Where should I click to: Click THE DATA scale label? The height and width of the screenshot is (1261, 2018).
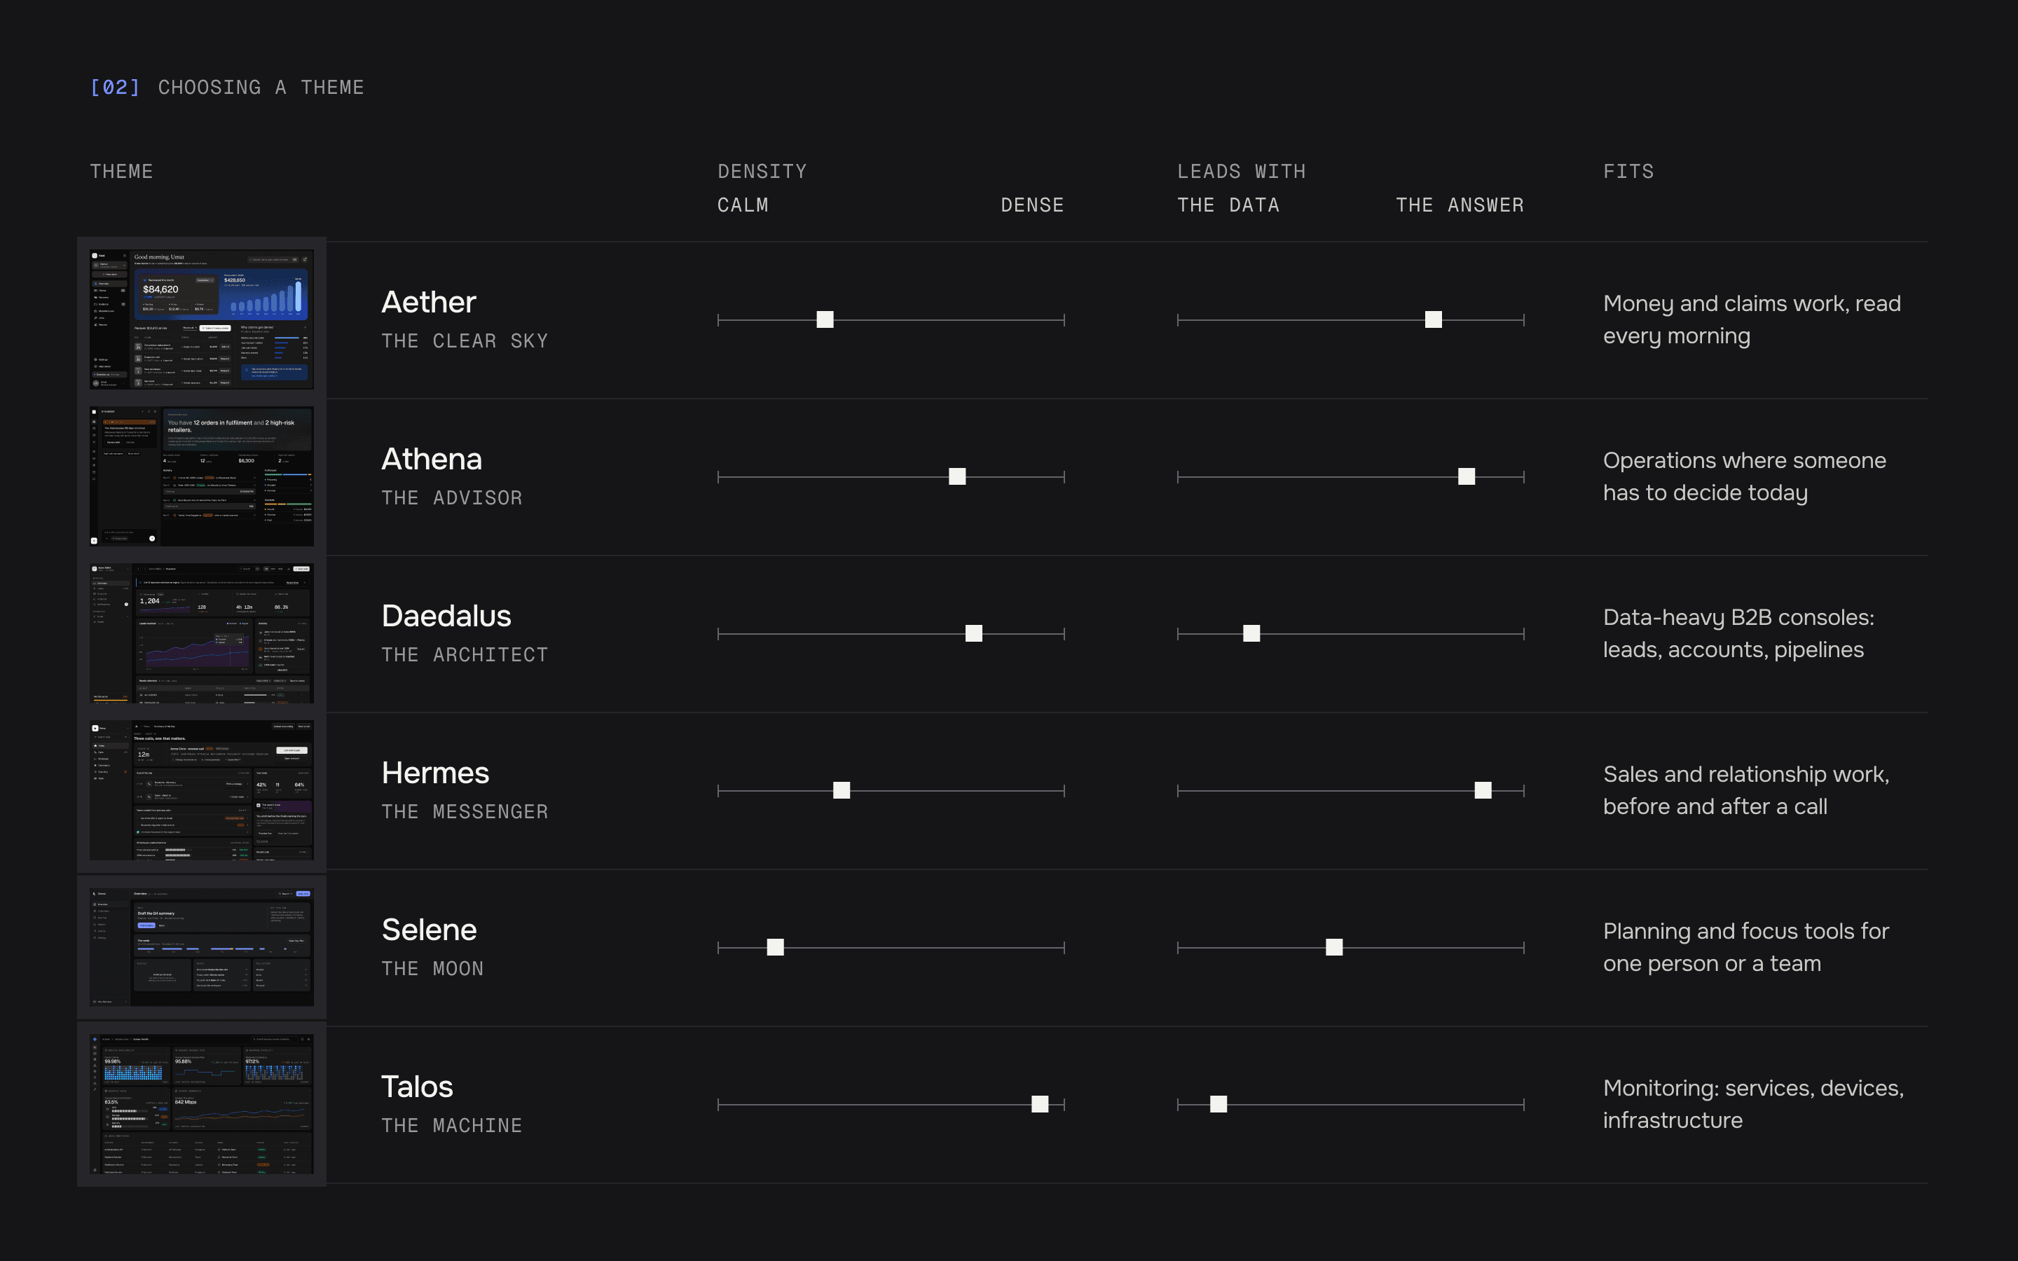(x=1228, y=205)
